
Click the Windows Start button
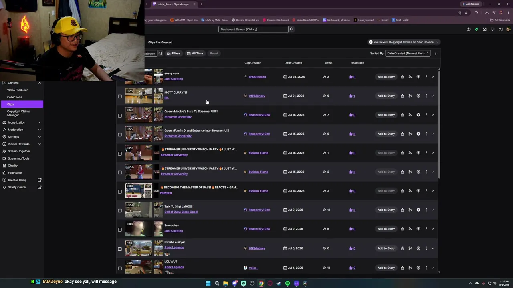point(208,284)
